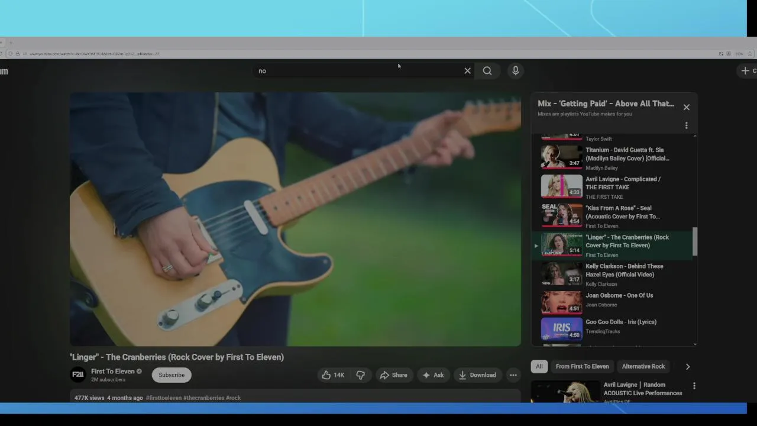This screenshot has height=426, width=757.
Task: Click the Mix 'Getting Paid' playlist title
Action: [x=606, y=104]
